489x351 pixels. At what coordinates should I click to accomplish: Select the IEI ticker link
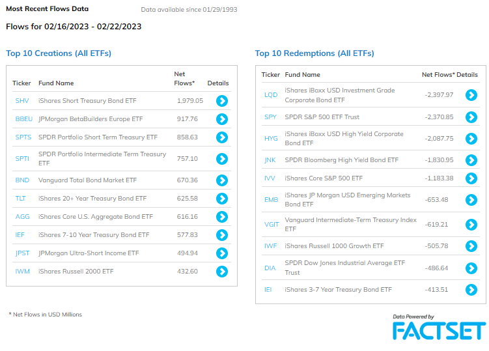(x=268, y=290)
